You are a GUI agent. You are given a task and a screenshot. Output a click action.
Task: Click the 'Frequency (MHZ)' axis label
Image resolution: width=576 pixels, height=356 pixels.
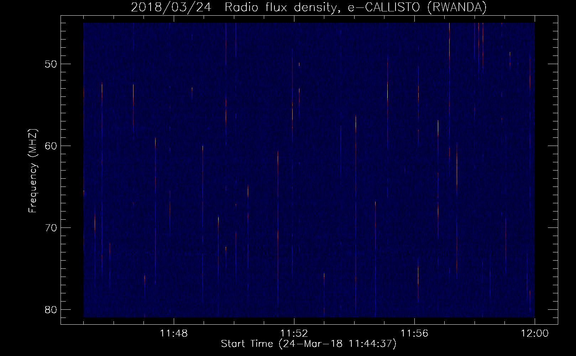click(33, 171)
